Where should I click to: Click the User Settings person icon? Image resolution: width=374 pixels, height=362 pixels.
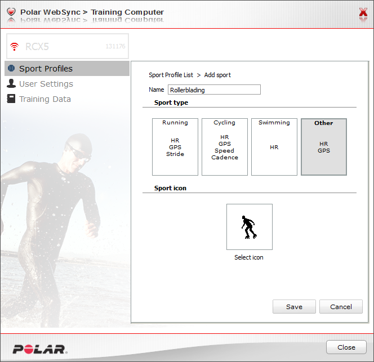click(x=11, y=83)
